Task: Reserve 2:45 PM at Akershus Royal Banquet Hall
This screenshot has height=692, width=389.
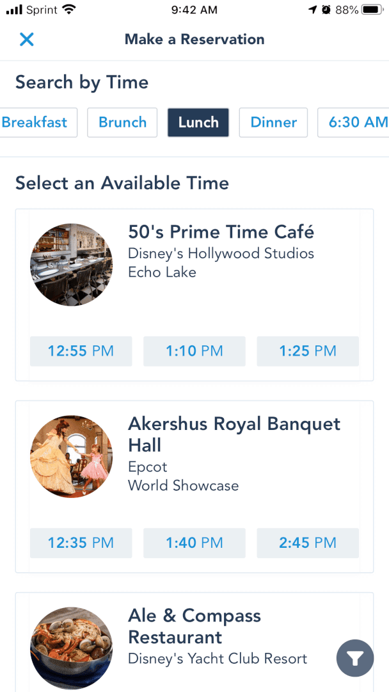Action: tap(308, 543)
